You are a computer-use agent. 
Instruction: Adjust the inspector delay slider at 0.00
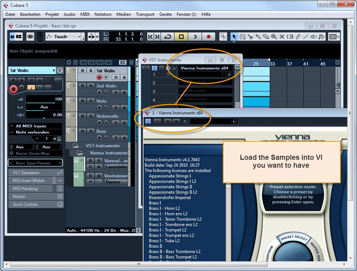tap(44, 115)
